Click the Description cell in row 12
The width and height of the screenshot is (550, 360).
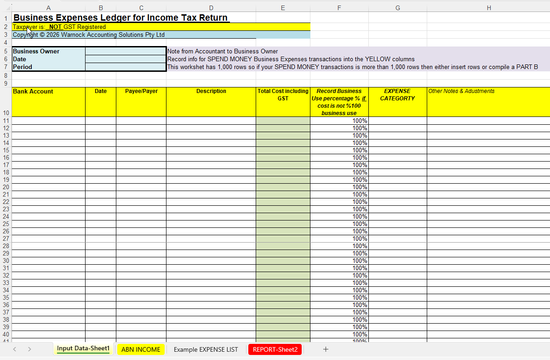click(211, 128)
